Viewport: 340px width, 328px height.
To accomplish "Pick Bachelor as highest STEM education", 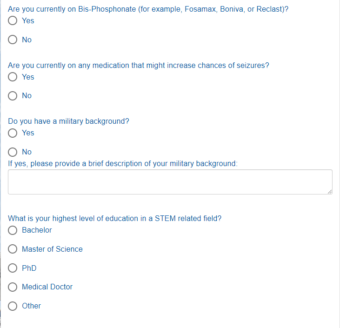I will tap(13, 230).
